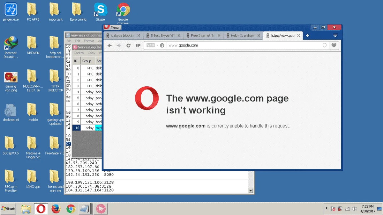Close the 'Free Internet Tr' tab
The image size is (383, 215).
(219, 36)
